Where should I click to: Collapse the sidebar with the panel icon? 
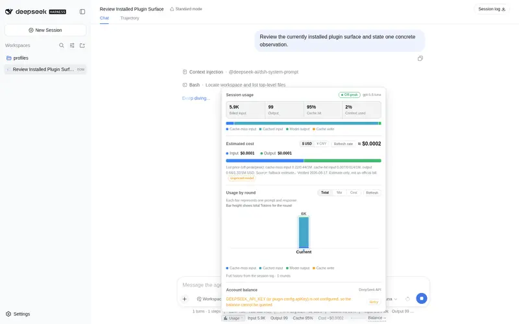tap(82, 12)
